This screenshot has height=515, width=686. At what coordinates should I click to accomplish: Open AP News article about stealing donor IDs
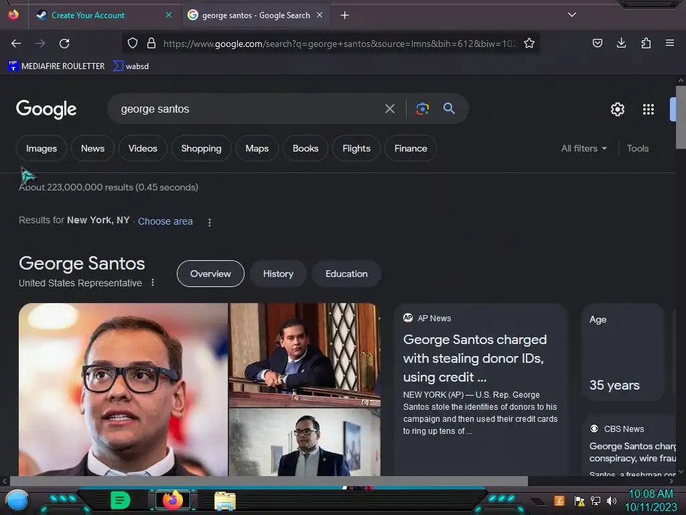click(x=480, y=390)
